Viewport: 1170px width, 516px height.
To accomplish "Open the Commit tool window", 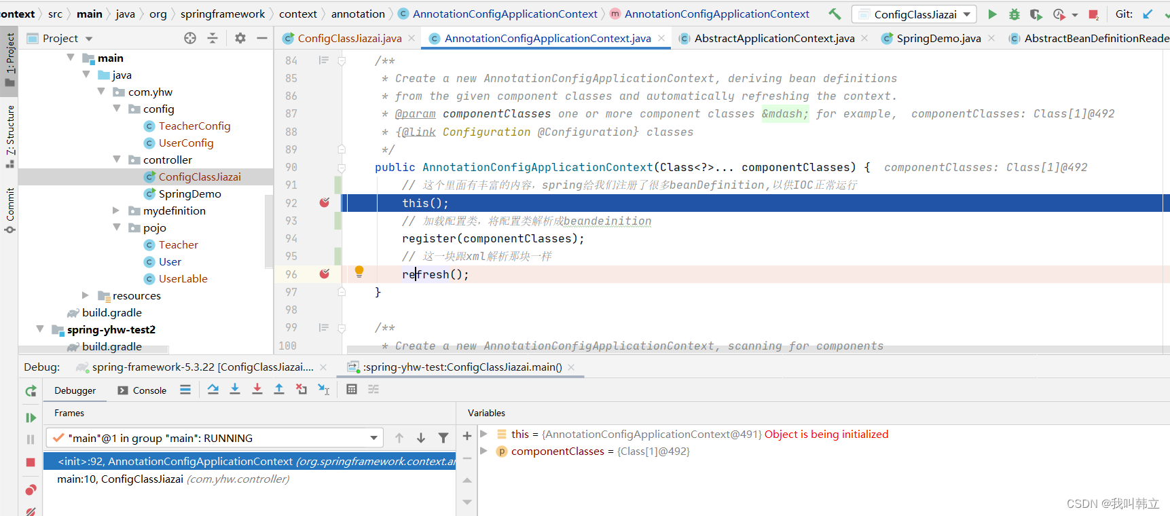I will (10, 210).
